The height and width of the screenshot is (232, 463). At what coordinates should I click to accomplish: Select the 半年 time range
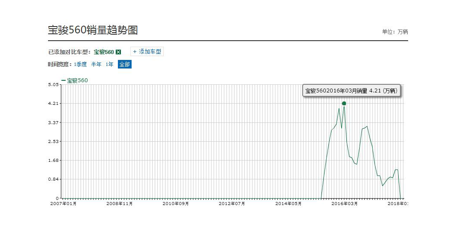pyautogui.click(x=96, y=64)
